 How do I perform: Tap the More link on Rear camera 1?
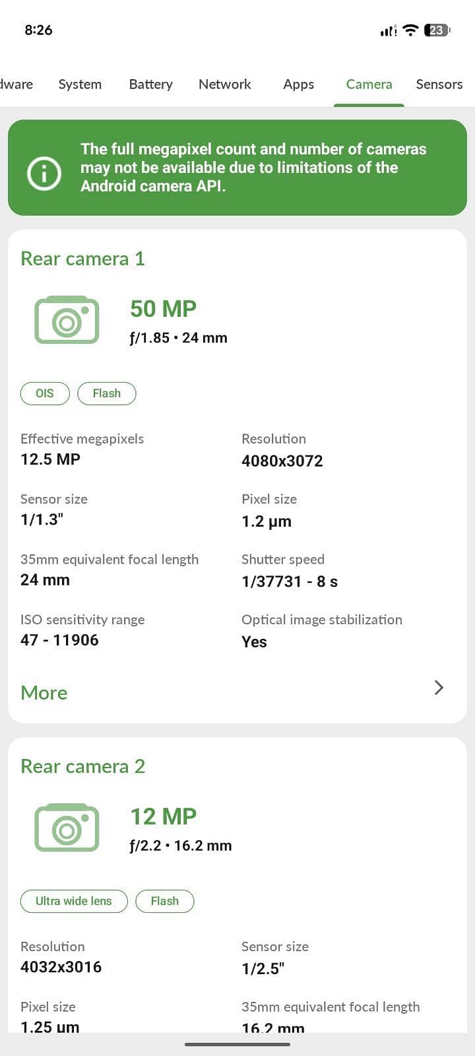44,692
